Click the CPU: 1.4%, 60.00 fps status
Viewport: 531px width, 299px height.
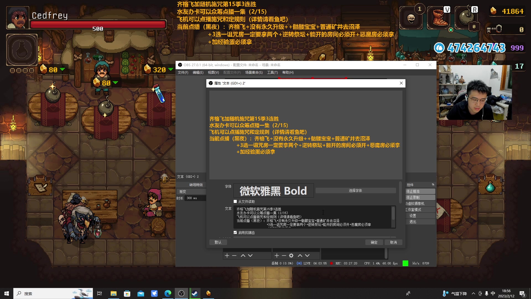coord(381,263)
